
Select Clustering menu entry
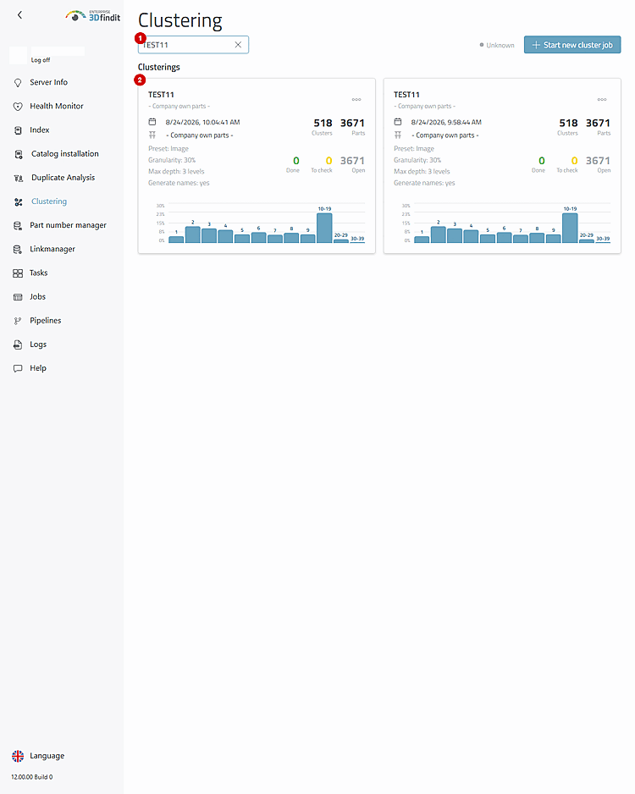click(x=49, y=201)
